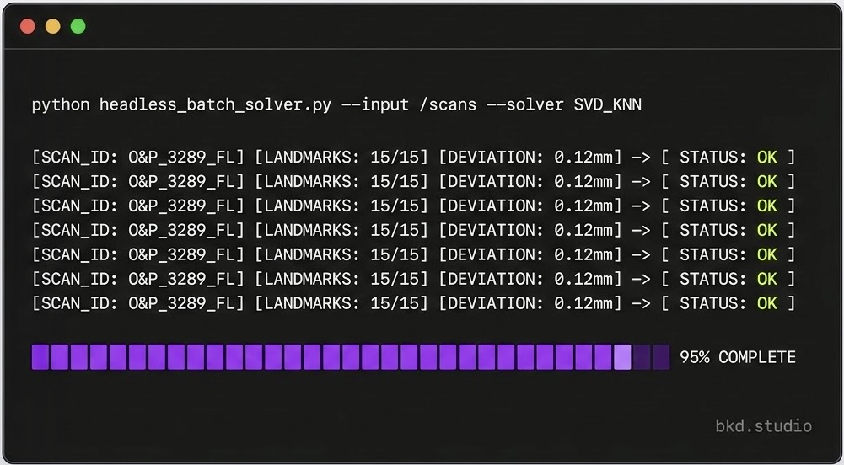Click the --input /scans argument

(x=409, y=104)
